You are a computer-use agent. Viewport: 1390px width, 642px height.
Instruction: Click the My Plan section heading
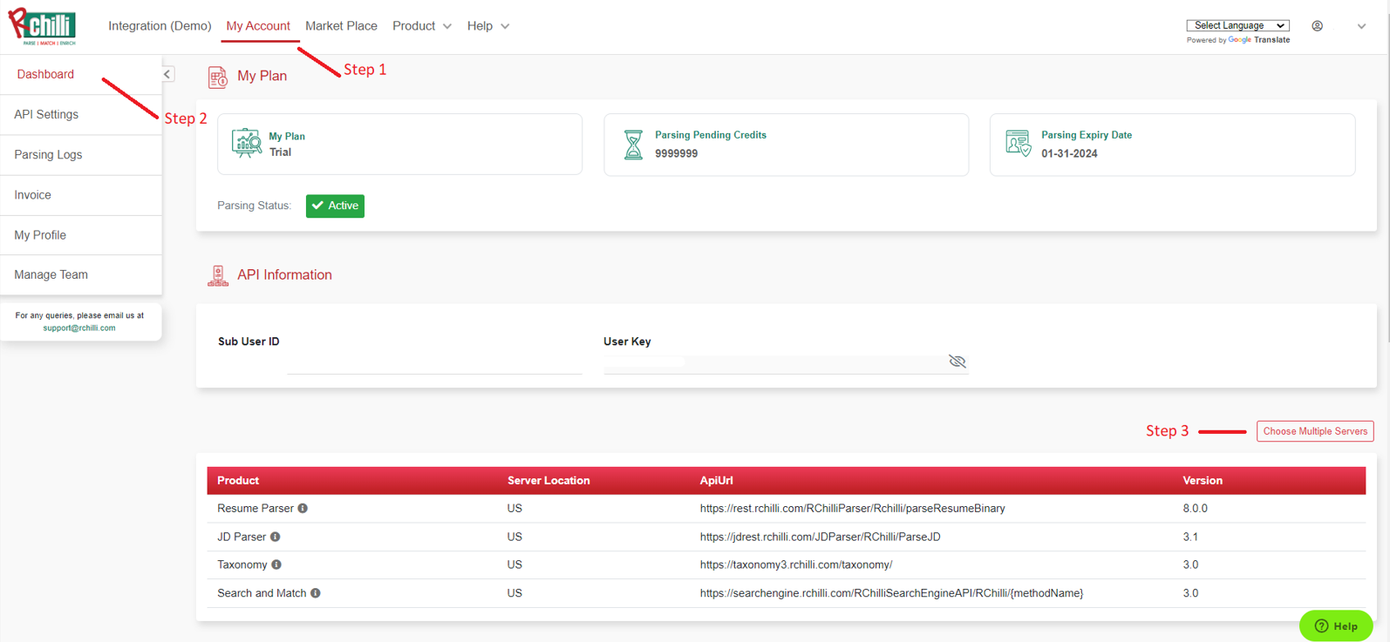click(x=262, y=77)
